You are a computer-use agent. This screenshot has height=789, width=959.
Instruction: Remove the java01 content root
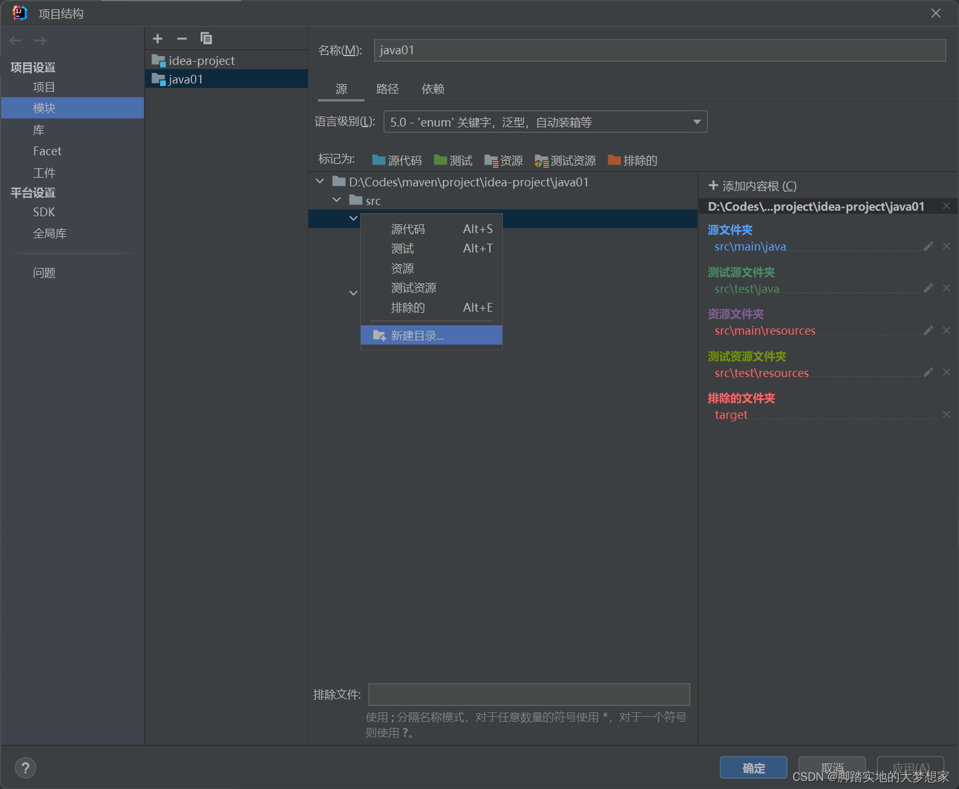(x=947, y=206)
